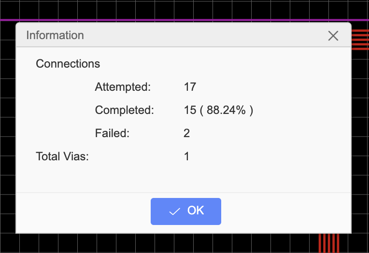Select the purple board outline line
Image resolution: width=369 pixels, height=253 pixels.
(184, 20)
